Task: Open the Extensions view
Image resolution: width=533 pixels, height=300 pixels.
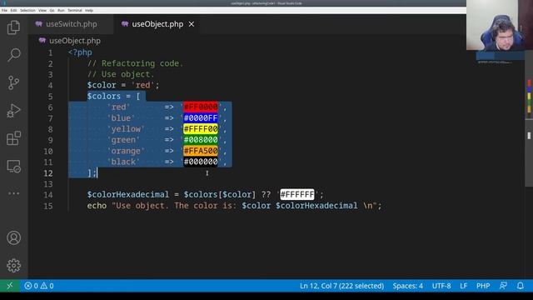Action: [x=13, y=138]
